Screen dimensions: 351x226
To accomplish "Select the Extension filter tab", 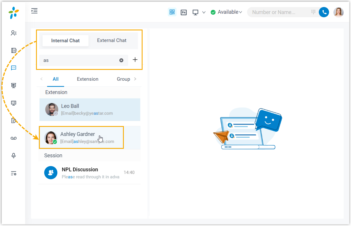I will tap(88, 79).
